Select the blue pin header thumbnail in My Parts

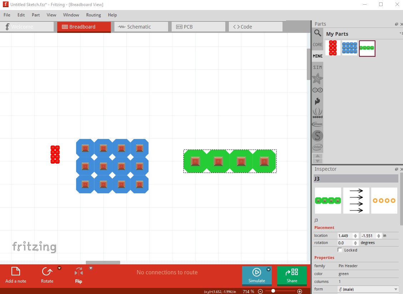click(349, 48)
